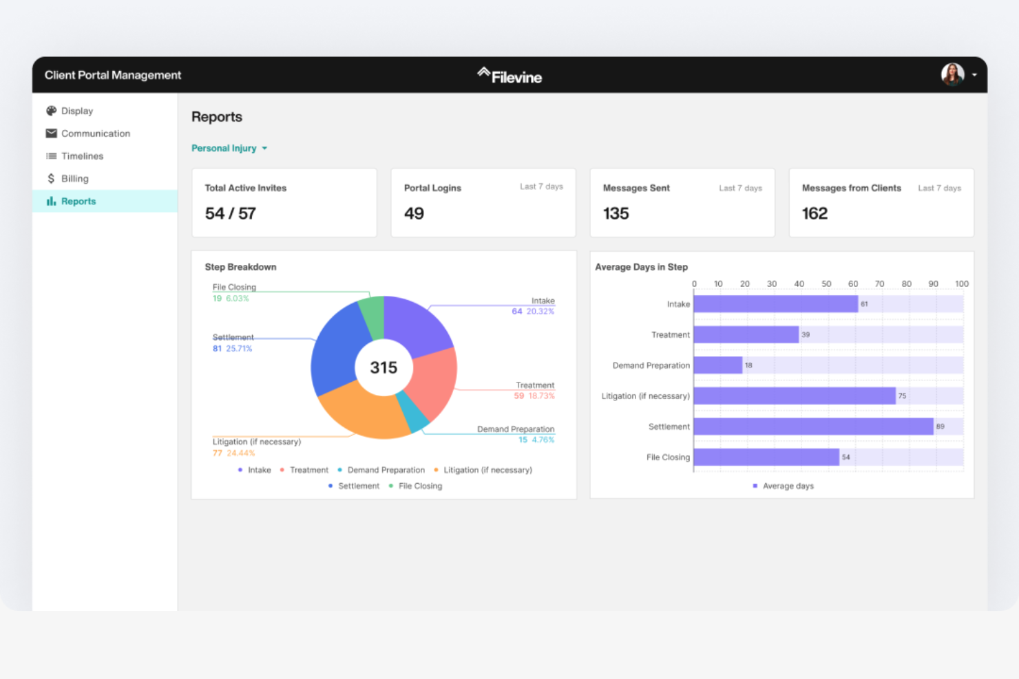This screenshot has height=679, width=1019.
Task: Open the Timelines page
Action: 82,155
